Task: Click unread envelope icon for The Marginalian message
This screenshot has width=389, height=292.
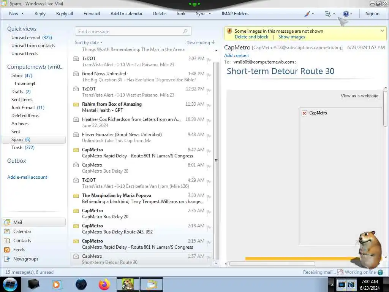Action: (76, 196)
